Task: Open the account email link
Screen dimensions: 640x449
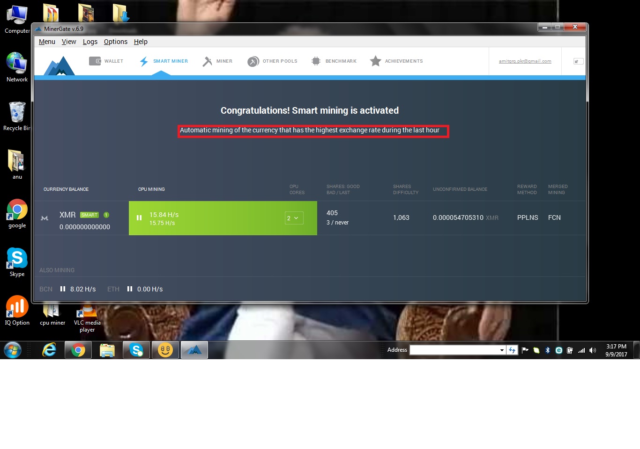Action: tap(525, 61)
